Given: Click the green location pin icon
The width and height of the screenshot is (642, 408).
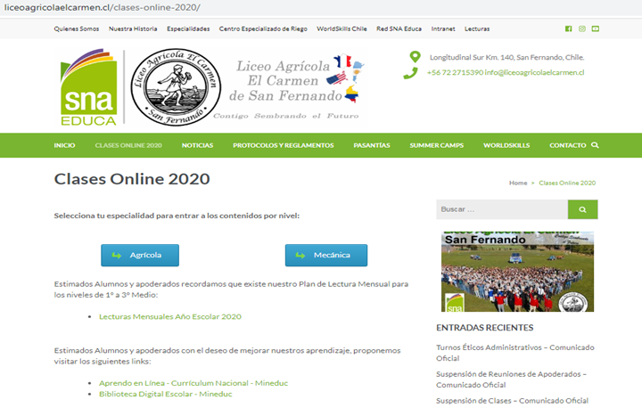Looking at the screenshot, I should coord(415,57).
